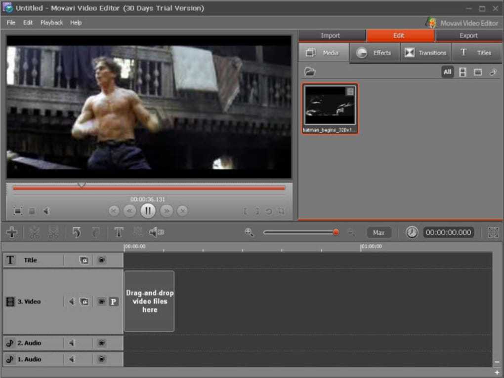Zoom in the timeline with magnifier
The image size is (504, 378).
click(x=249, y=232)
